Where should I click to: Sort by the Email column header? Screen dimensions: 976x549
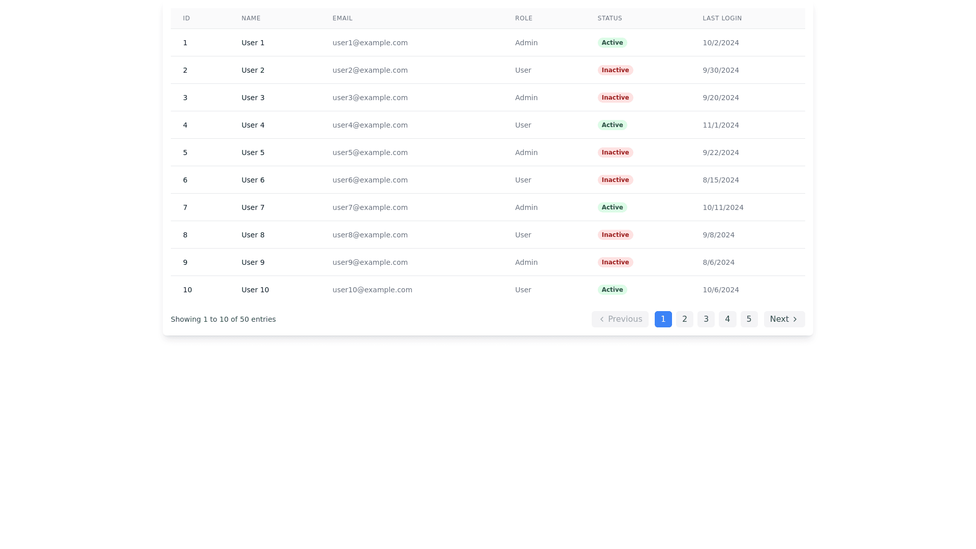342,18
